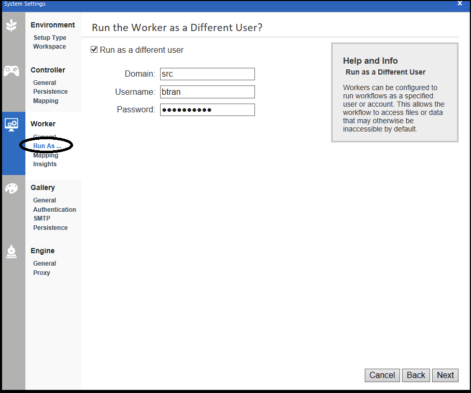This screenshot has width=471, height=393.
Task: Click the Back button
Action: (x=416, y=375)
